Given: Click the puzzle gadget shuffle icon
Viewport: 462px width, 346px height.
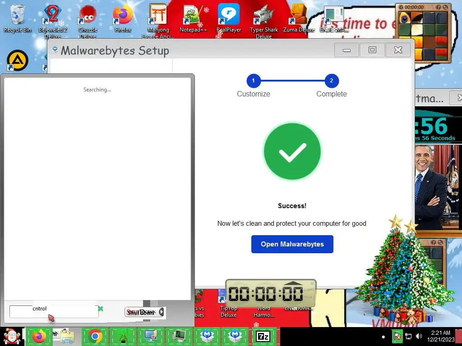Looking at the screenshot, I should [x=445, y=7].
